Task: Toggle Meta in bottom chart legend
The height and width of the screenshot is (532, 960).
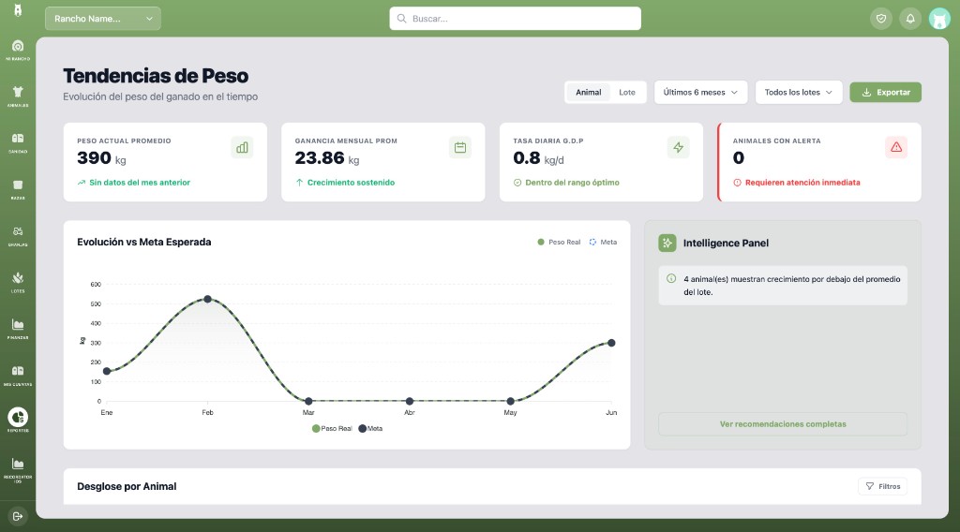Action: tap(370, 429)
